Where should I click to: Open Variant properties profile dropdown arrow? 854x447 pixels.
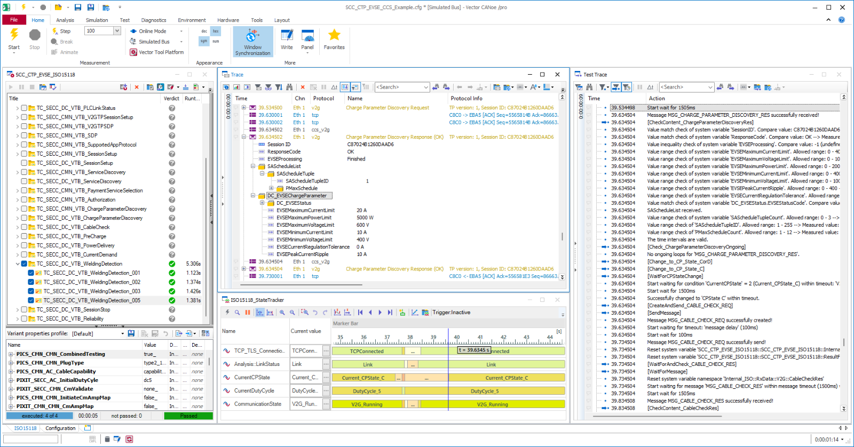[x=122, y=333]
